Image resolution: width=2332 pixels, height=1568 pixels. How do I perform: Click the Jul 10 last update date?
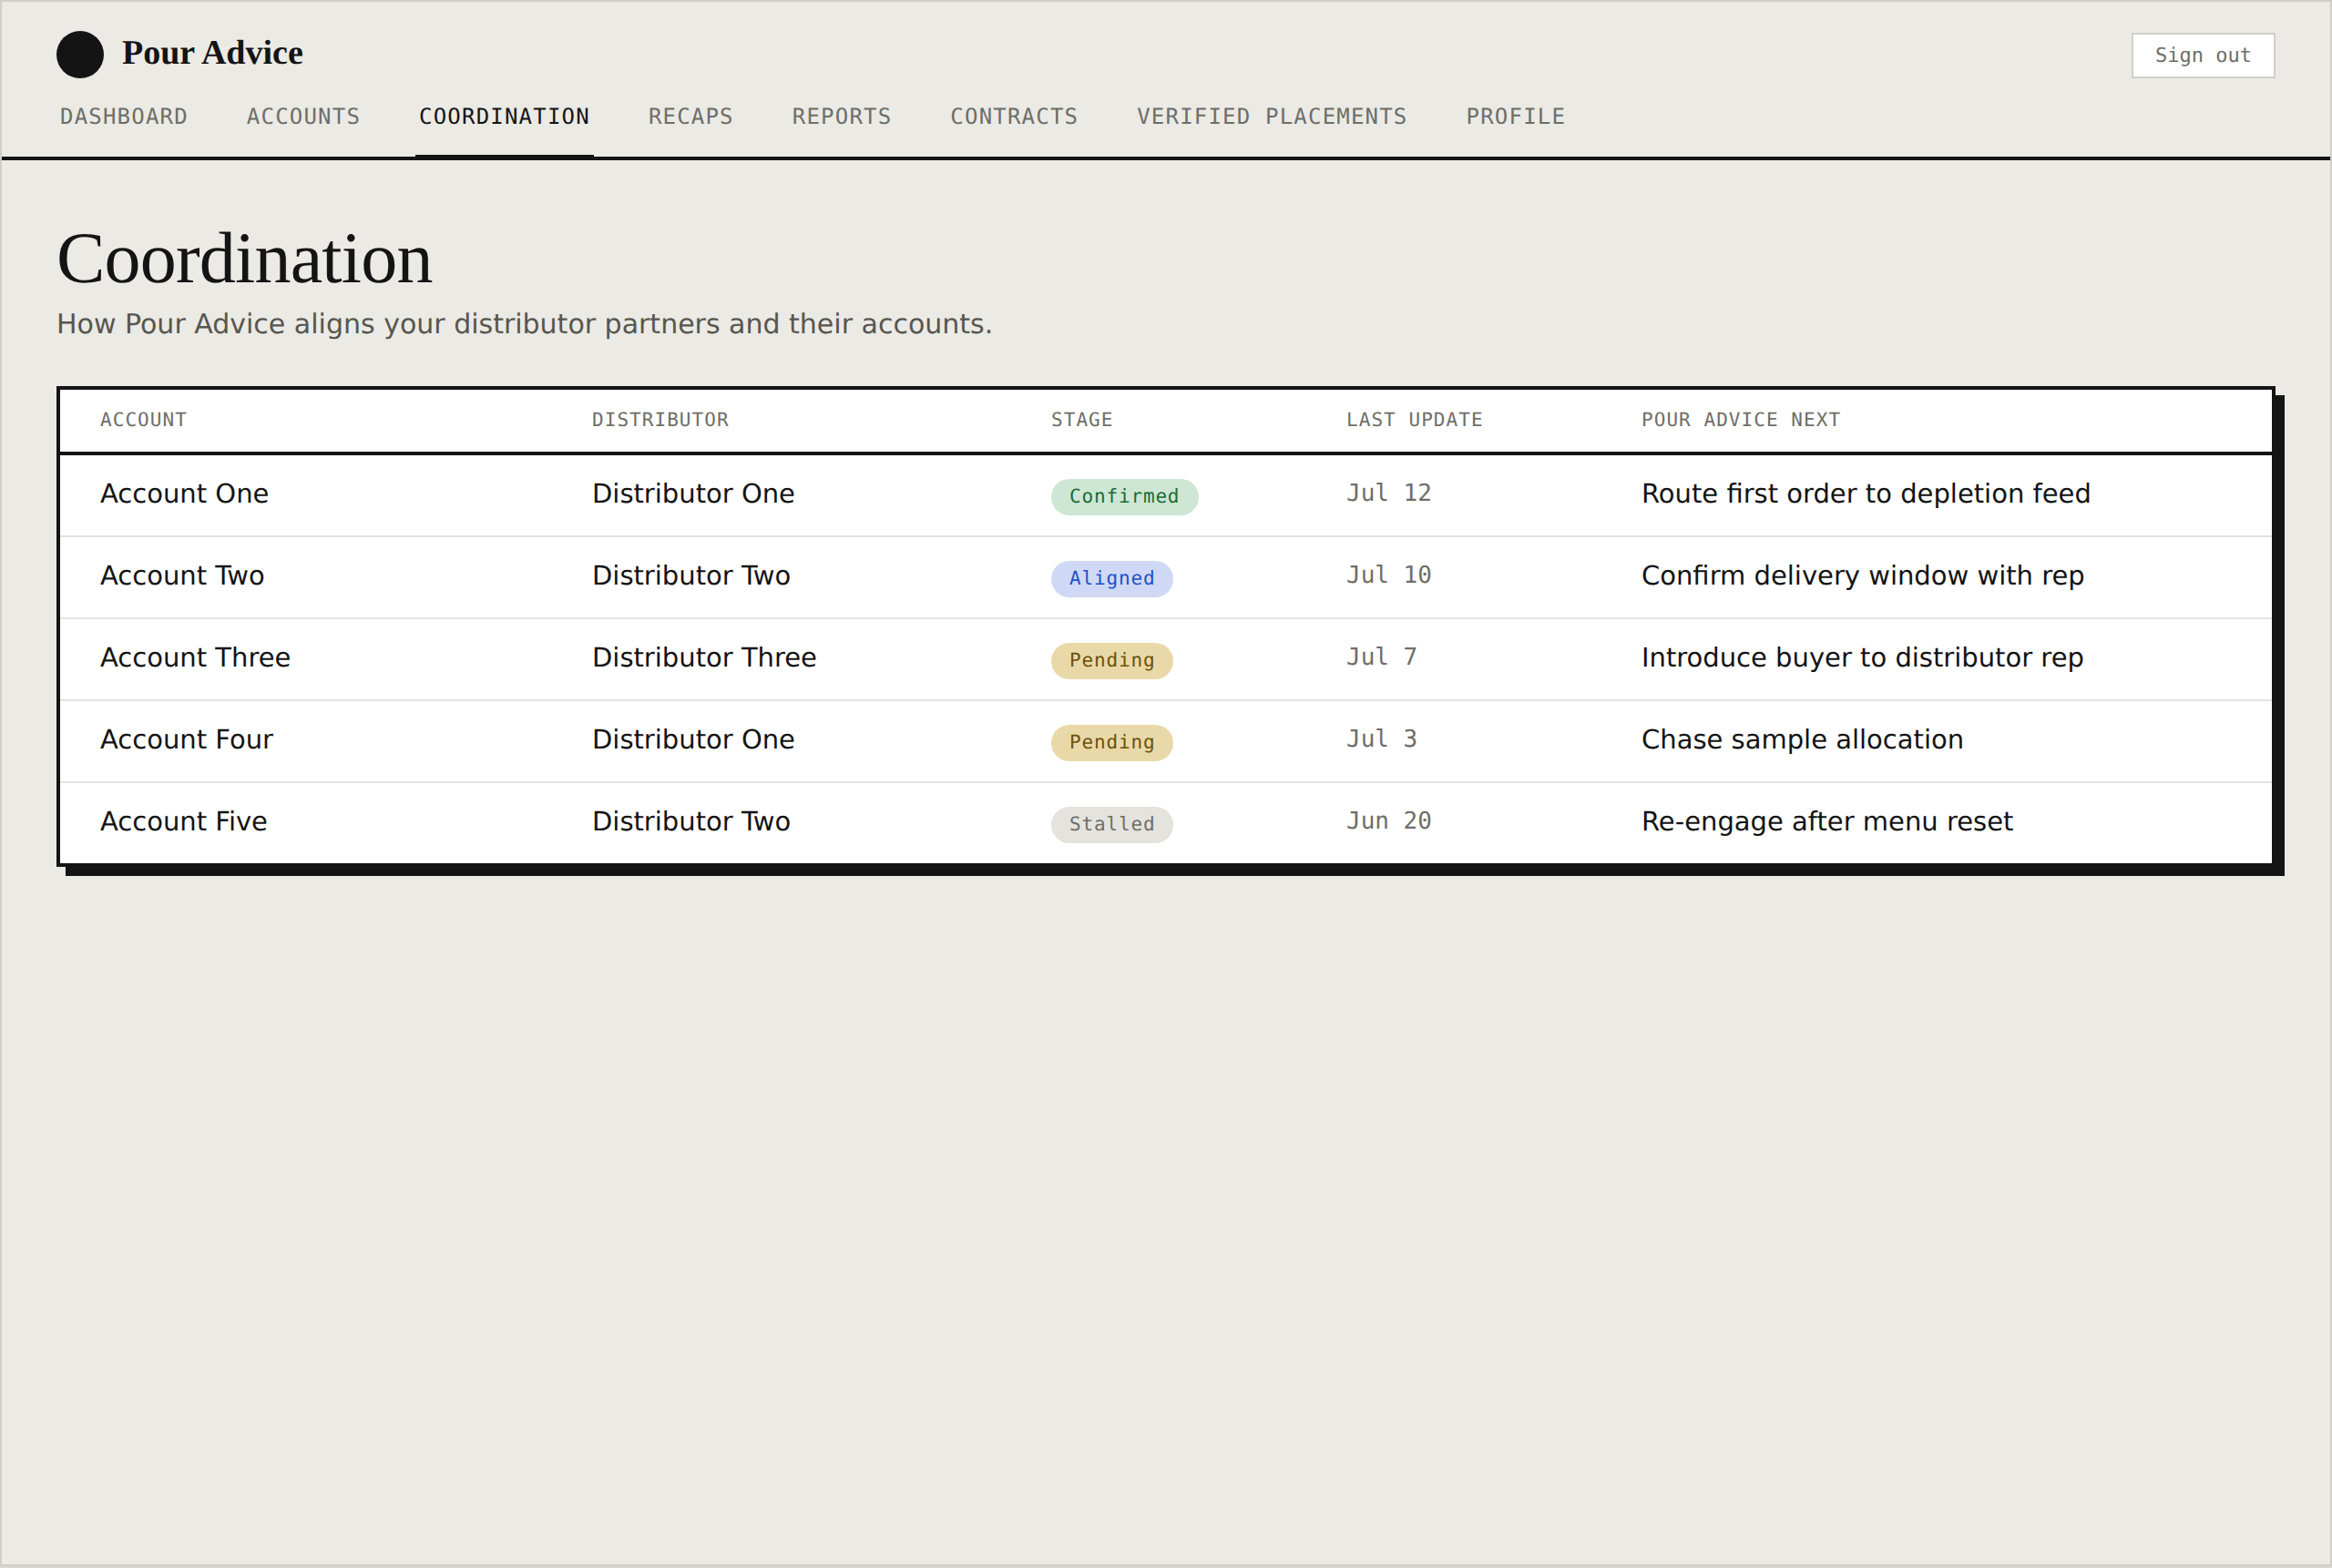click(x=1387, y=575)
